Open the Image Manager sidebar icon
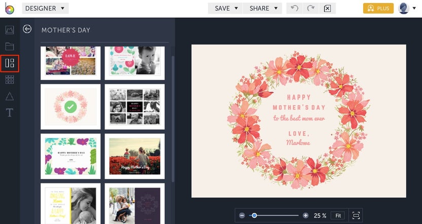This screenshot has width=422, height=224. click(10, 30)
